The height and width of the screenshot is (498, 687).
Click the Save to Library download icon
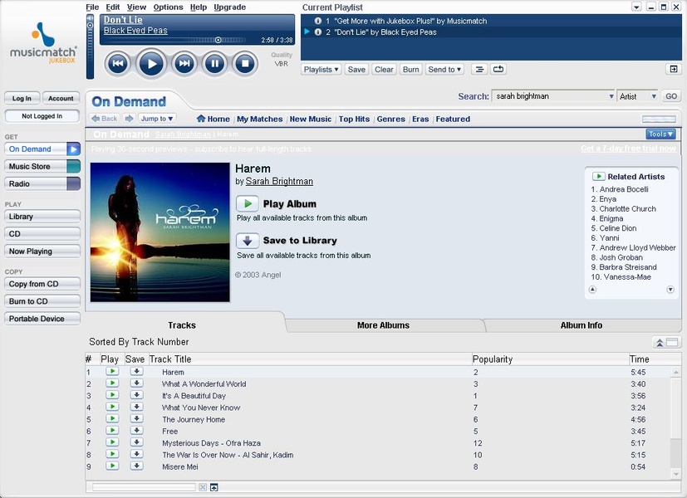pyautogui.click(x=248, y=241)
